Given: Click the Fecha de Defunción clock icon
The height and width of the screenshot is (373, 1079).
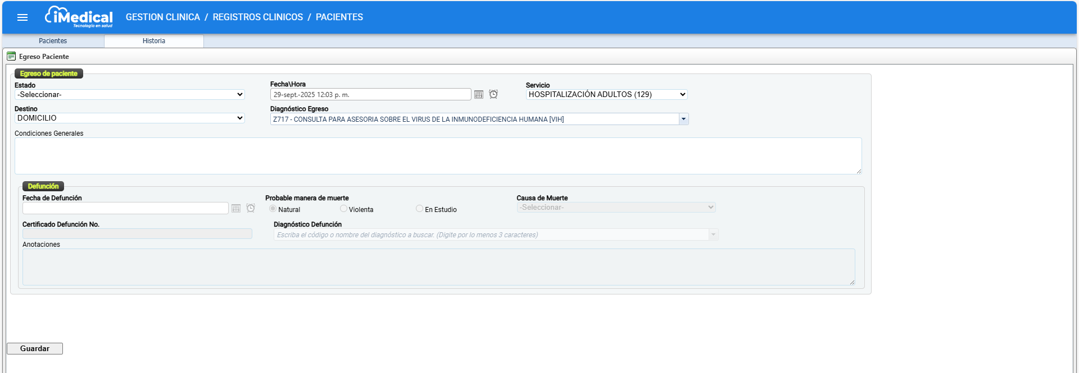Looking at the screenshot, I should 251,208.
